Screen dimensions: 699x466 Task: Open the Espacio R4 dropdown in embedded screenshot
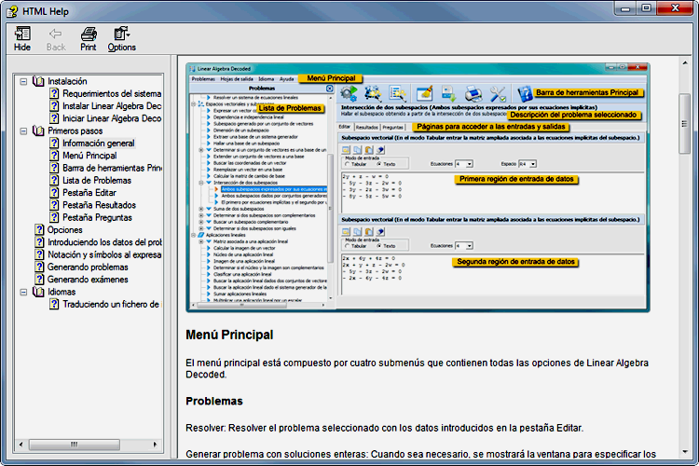coord(533,164)
